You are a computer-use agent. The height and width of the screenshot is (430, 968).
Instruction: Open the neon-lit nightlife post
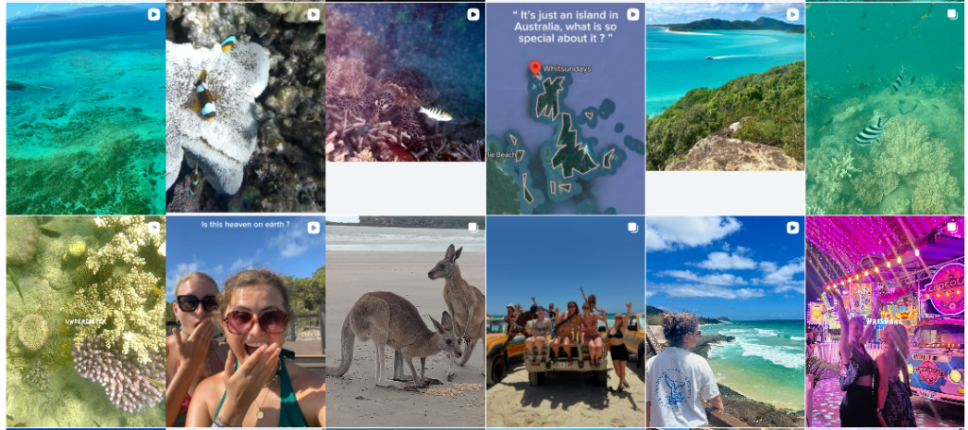[885, 331]
